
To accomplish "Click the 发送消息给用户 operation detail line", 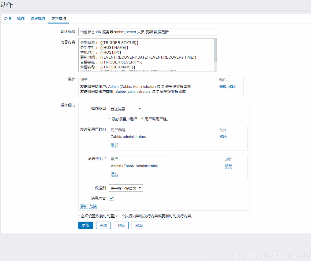I will [x=136, y=87].
